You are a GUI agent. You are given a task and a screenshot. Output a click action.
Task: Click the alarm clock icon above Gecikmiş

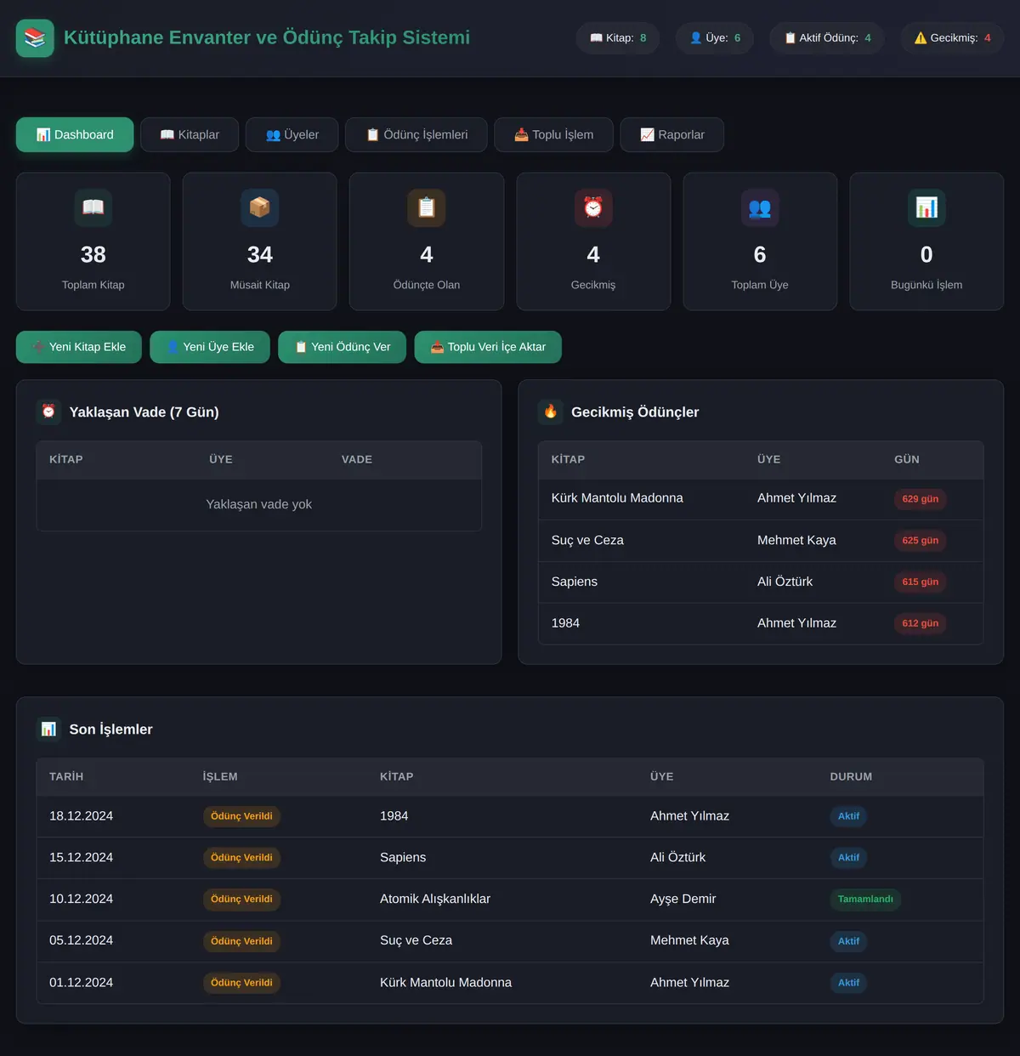click(x=593, y=207)
